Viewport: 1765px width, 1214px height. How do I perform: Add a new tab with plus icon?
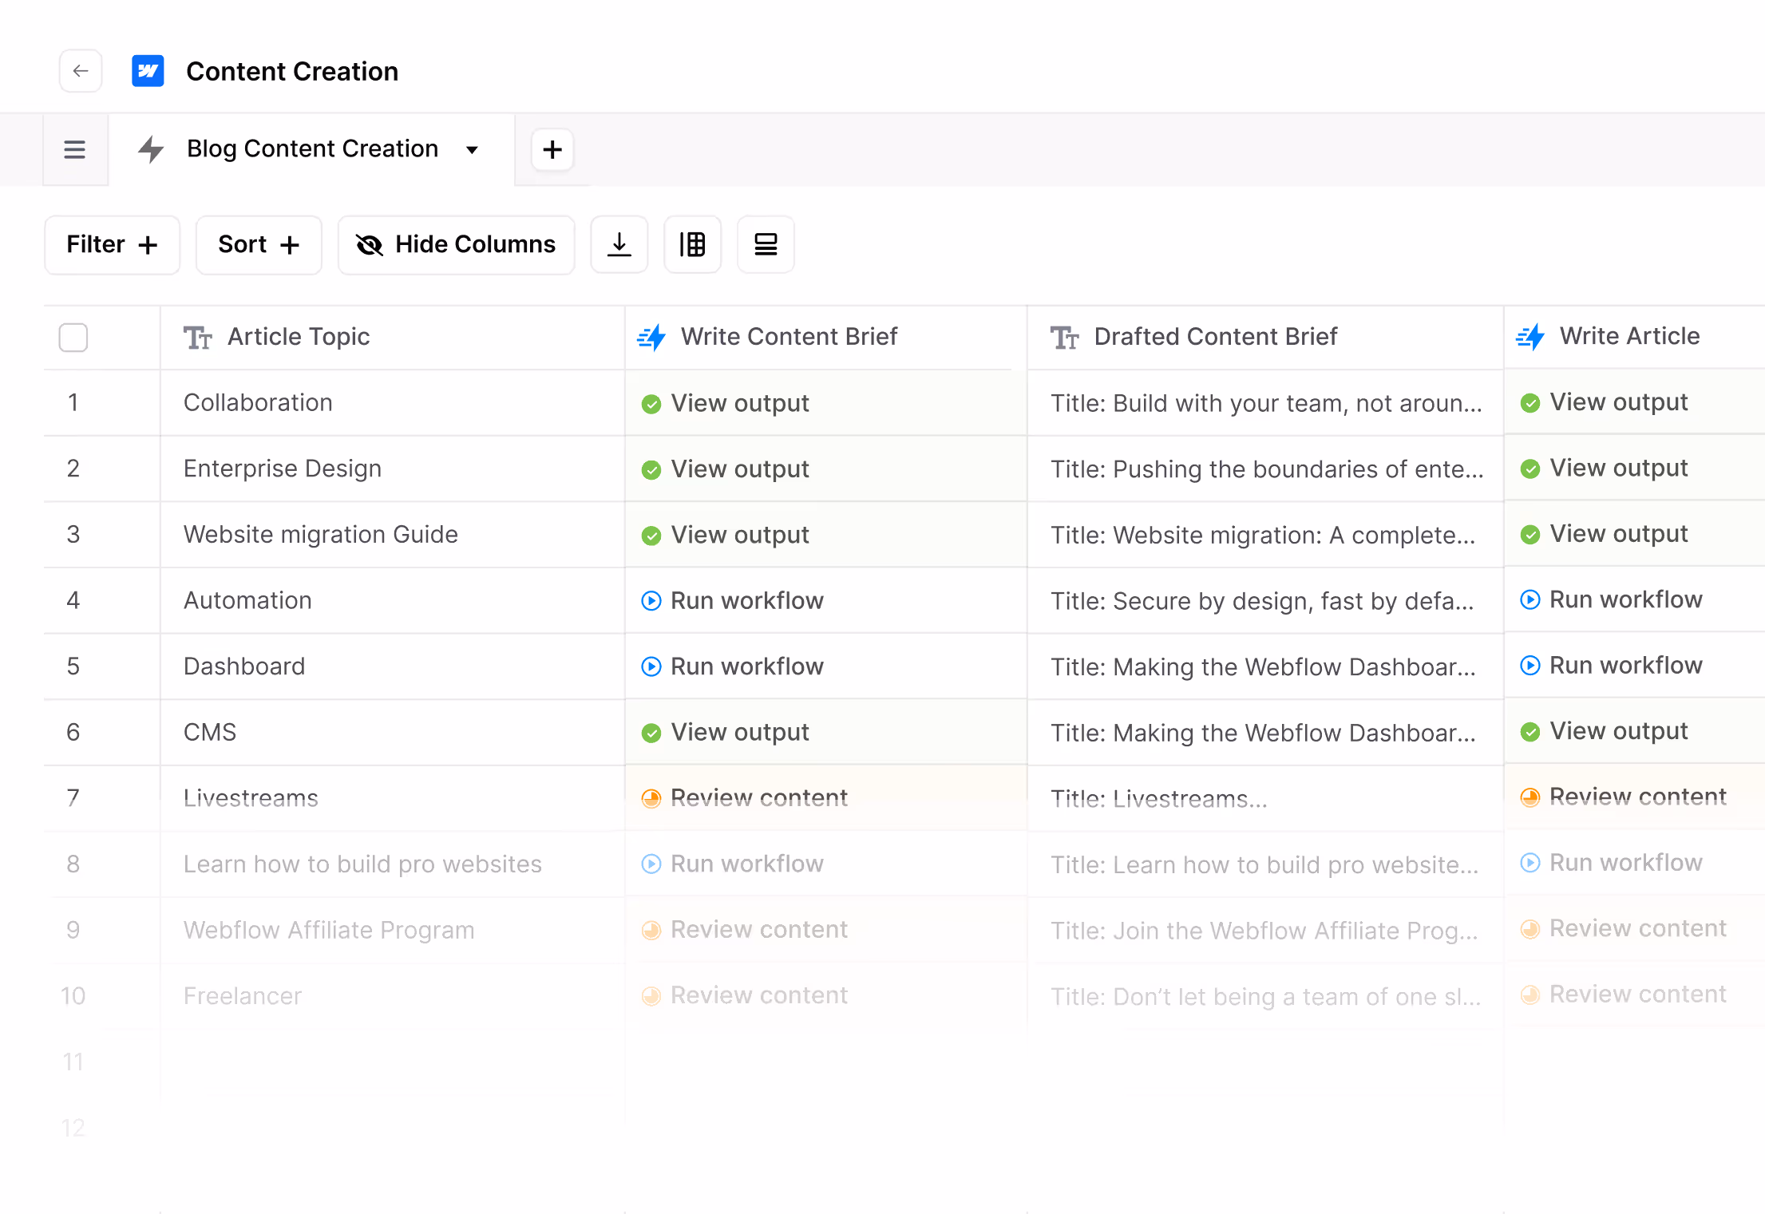pyautogui.click(x=552, y=149)
